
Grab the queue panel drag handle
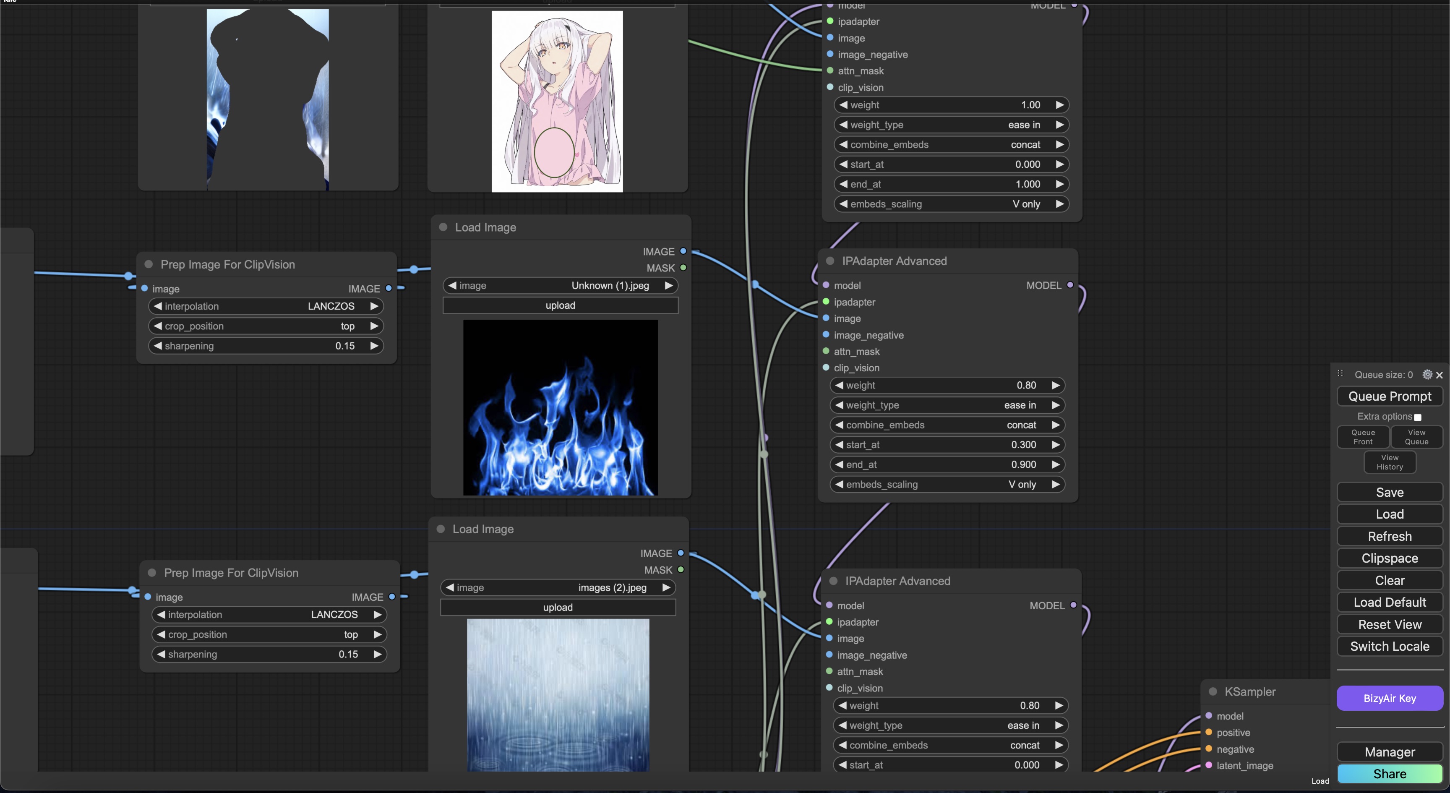pyautogui.click(x=1340, y=374)
